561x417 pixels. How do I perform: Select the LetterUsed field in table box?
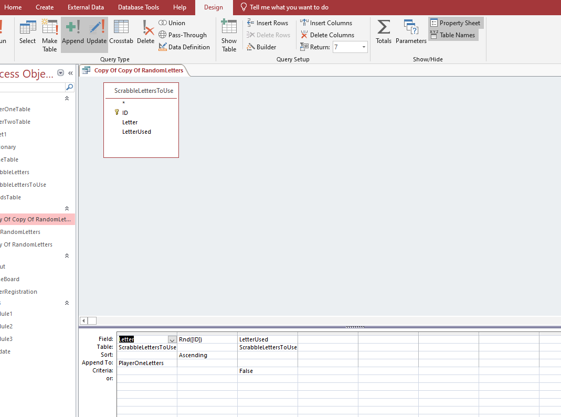click(136, 132)
